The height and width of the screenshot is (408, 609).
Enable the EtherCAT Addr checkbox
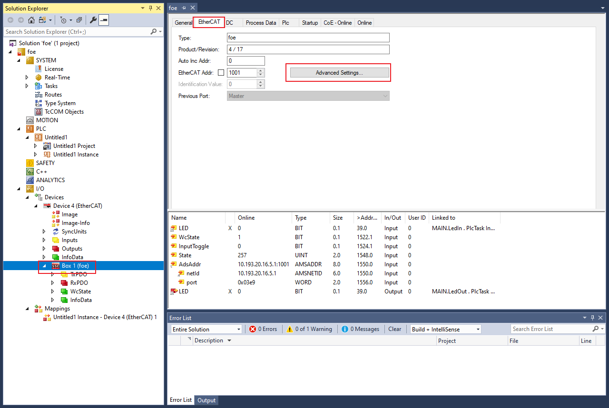pos(221,73)
